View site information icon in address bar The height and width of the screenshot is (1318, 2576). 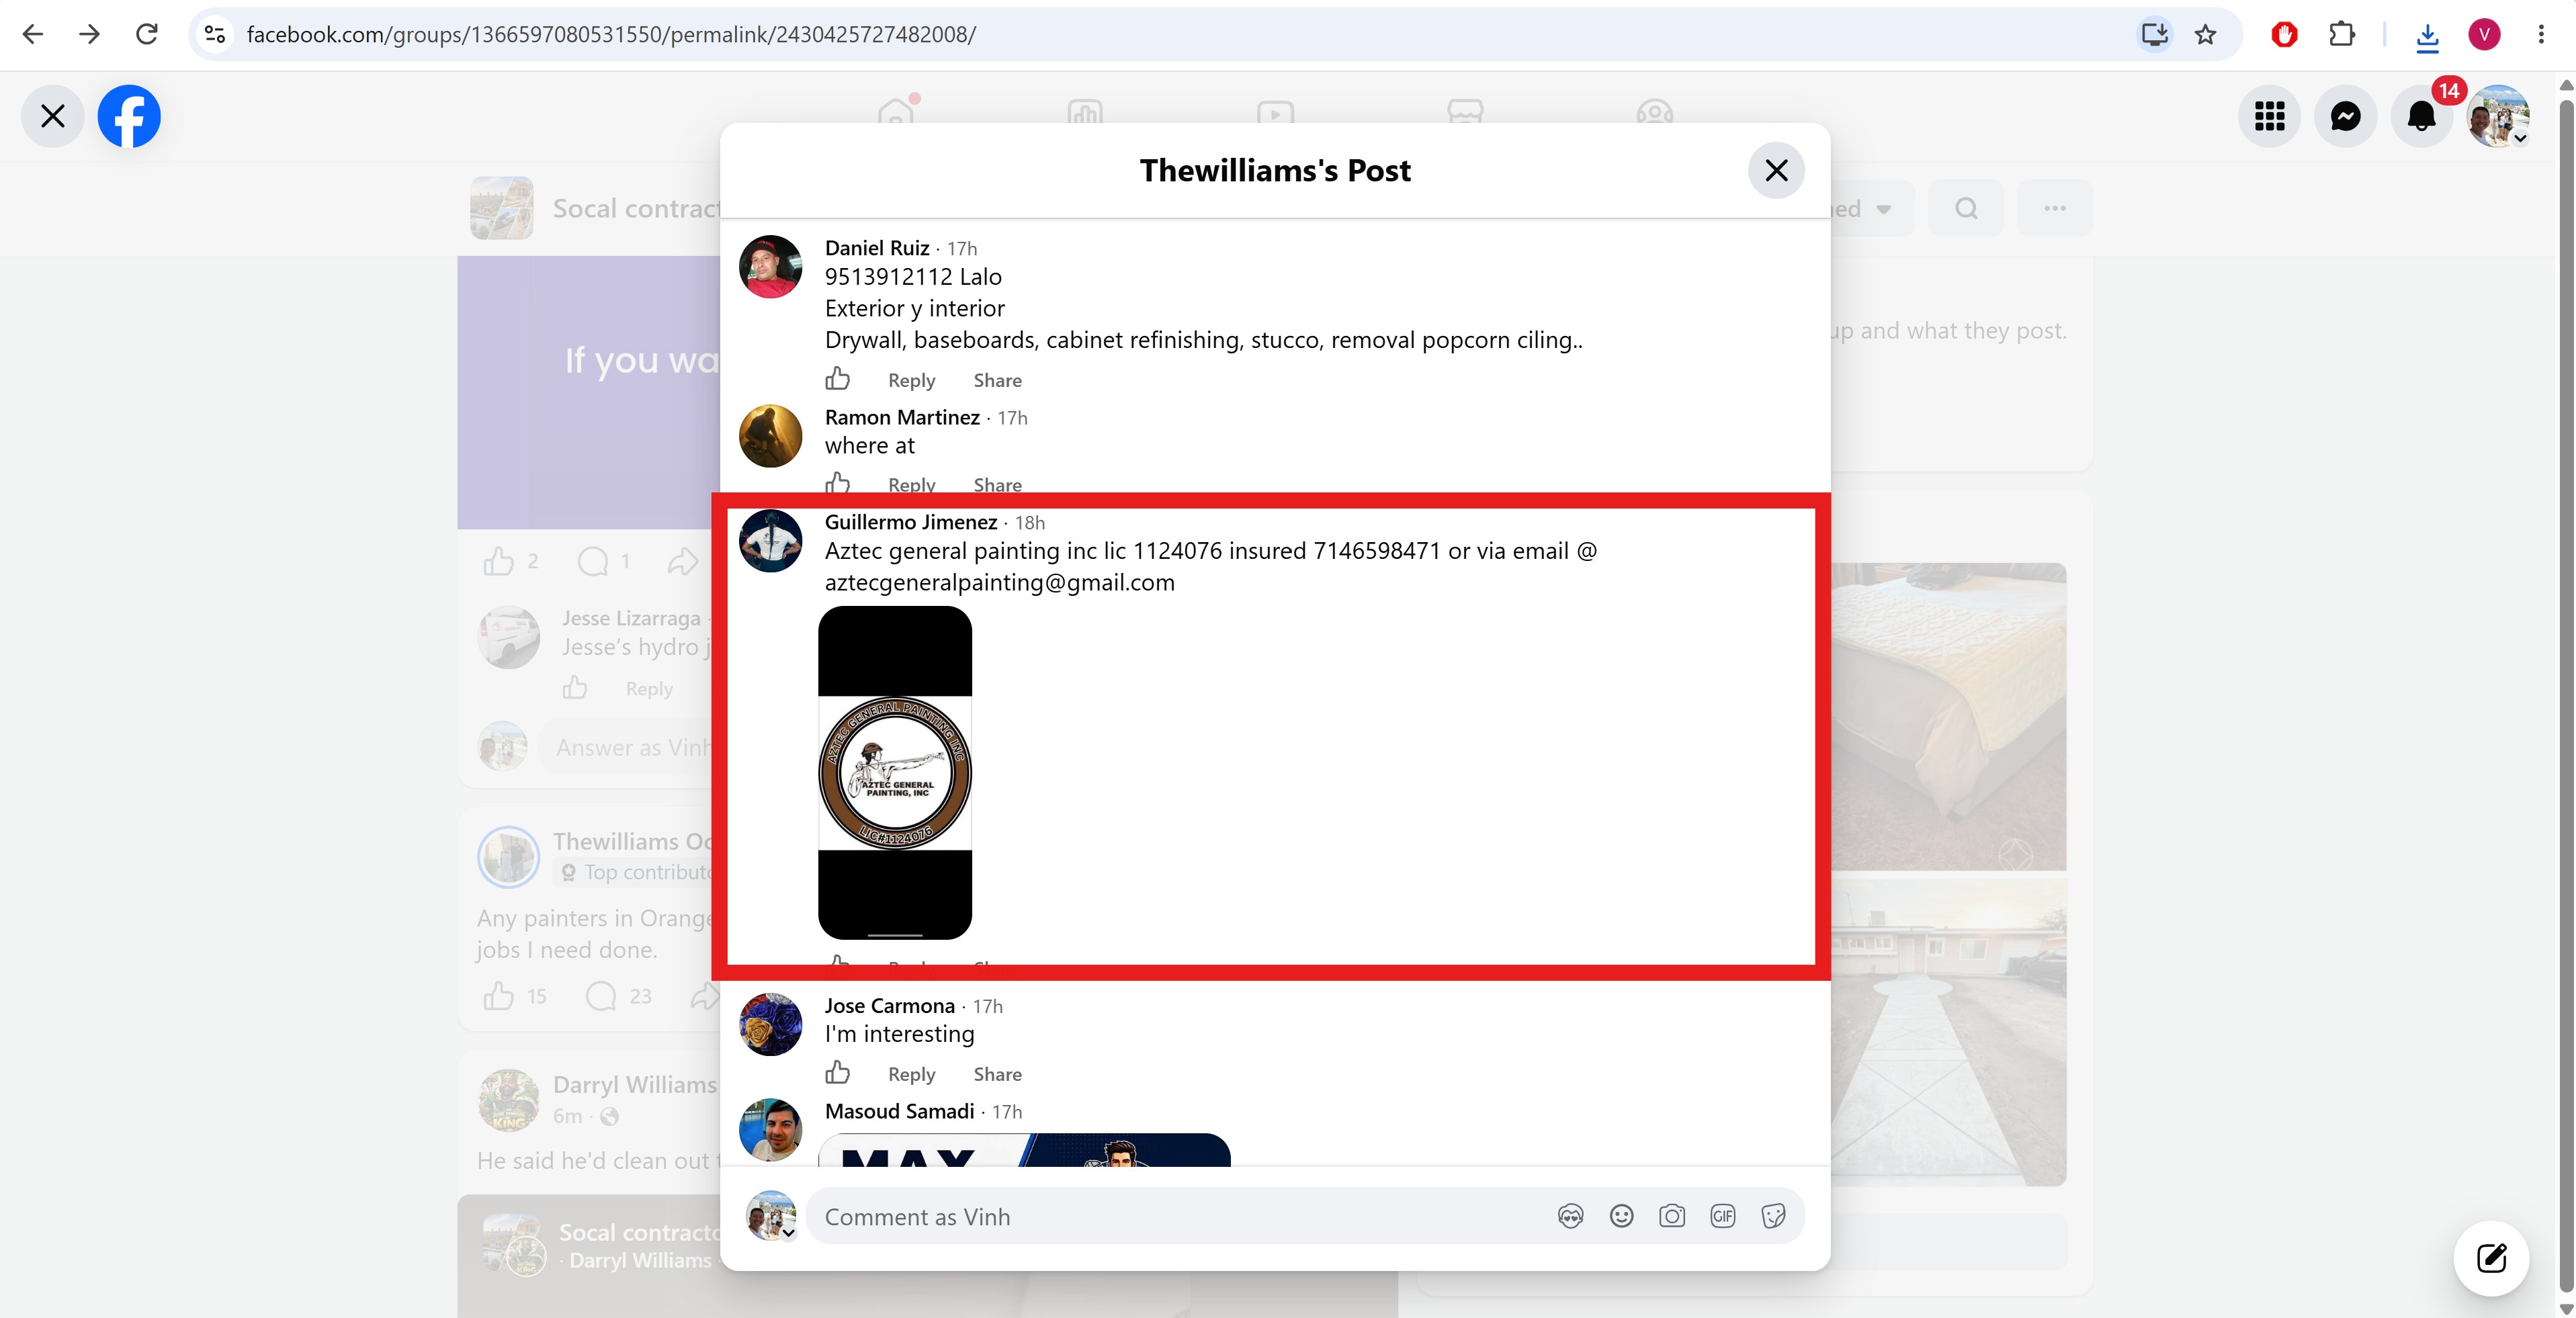[x=215, y=35]
